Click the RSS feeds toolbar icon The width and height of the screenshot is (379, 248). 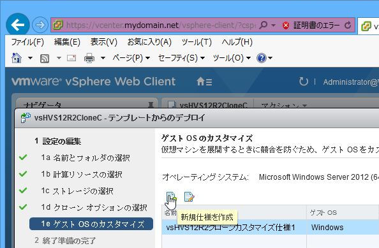point(45,58)
